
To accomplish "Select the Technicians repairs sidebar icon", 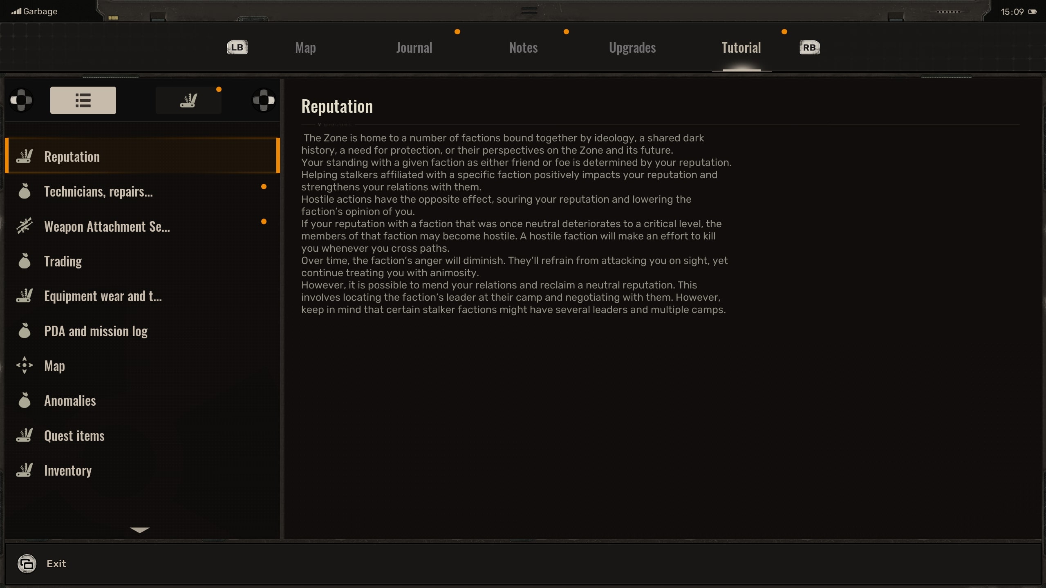I will tap(24, 191).
